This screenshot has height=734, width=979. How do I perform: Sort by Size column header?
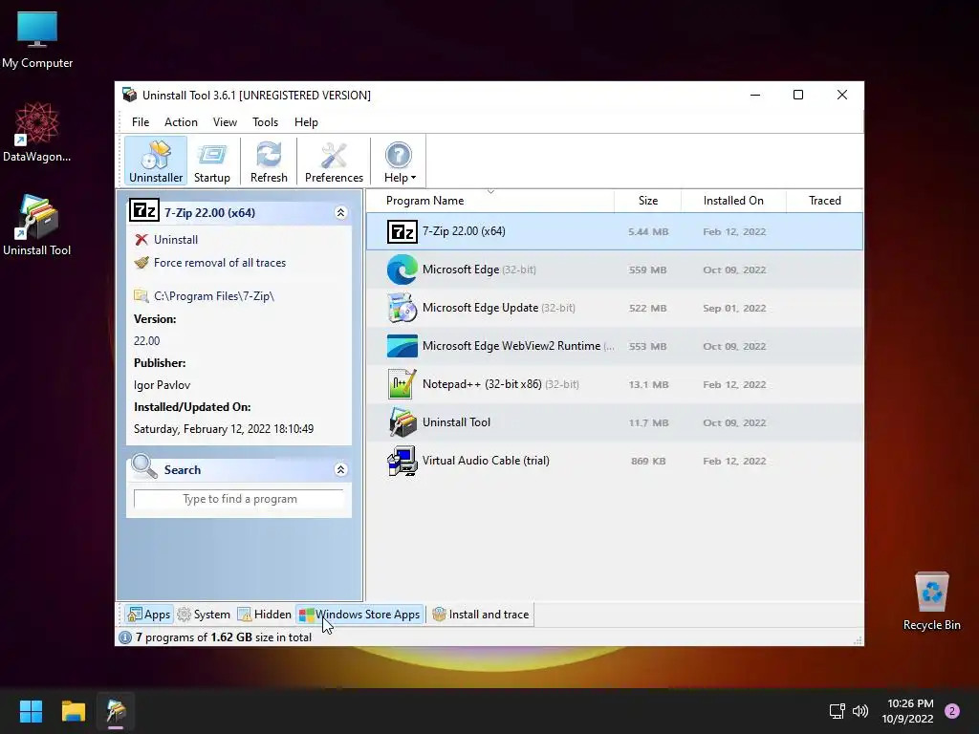pos(647,201)
